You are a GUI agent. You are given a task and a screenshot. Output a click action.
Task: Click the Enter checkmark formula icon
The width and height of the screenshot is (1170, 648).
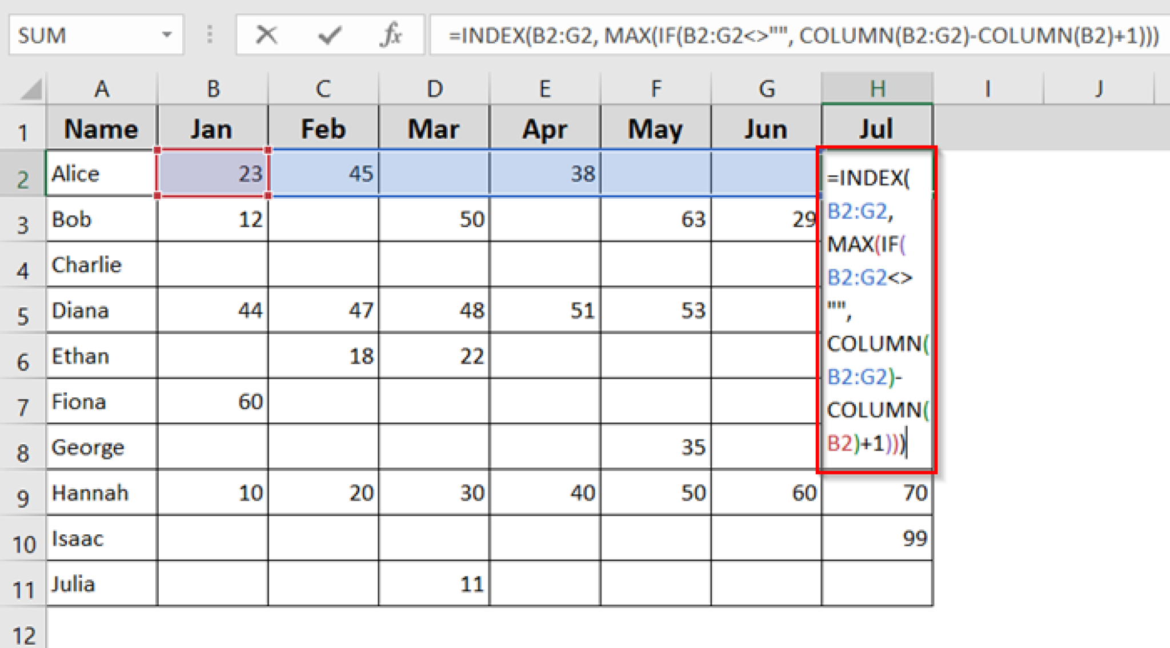[x=330, y=35]
